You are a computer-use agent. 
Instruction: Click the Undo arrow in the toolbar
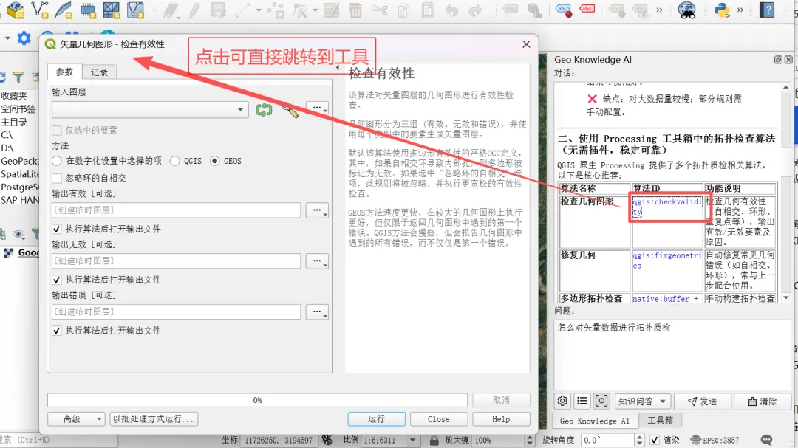click(x=451, y=10)
